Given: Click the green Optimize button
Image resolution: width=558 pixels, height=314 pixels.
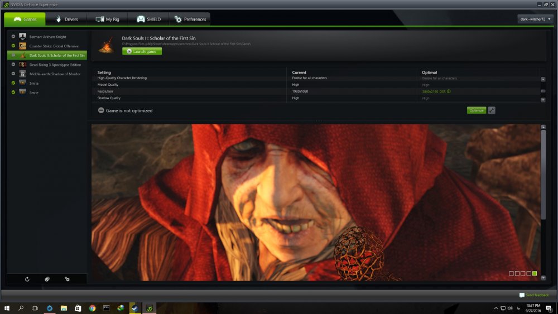Looking at the screenshot, I should (476, 110).
